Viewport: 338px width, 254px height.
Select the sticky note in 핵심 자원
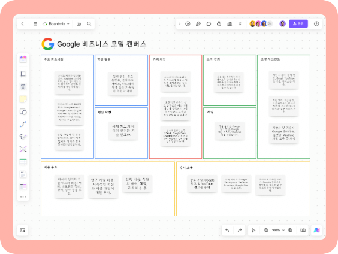pos(123,131)
